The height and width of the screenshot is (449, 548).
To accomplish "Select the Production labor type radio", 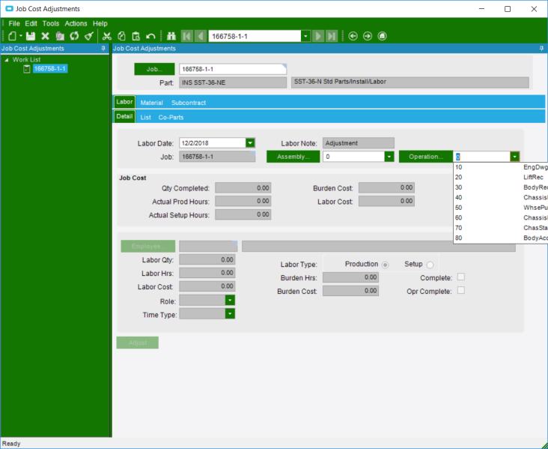I will [385, 265].
